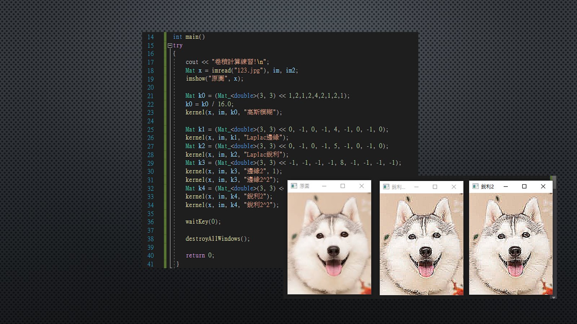Maximize the 銳利... image window

click(435, 187)
